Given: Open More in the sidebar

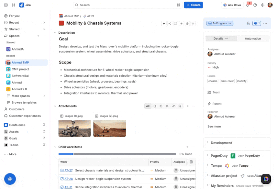Looking at the screenshot, I should (x=13, y=154).
